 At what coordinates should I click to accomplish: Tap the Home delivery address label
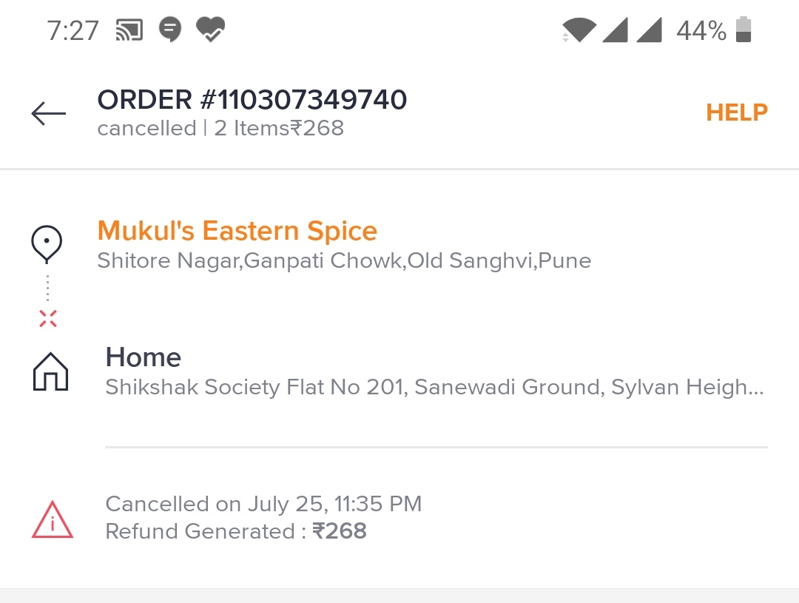143,357
